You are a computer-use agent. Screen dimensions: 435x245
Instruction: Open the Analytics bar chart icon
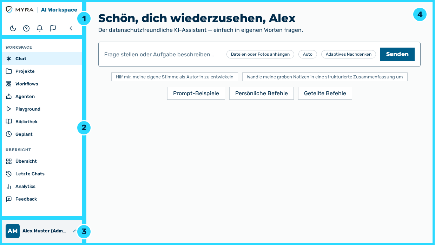coord(9,186)
